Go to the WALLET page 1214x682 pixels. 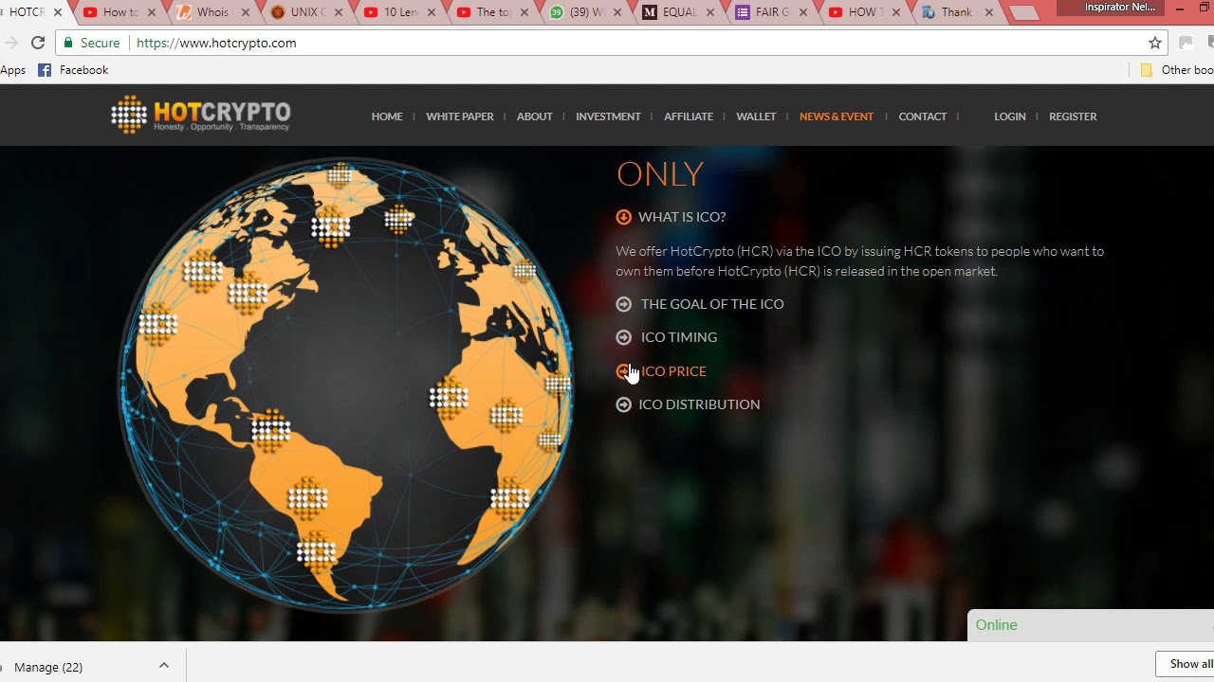tap(756, 117)
